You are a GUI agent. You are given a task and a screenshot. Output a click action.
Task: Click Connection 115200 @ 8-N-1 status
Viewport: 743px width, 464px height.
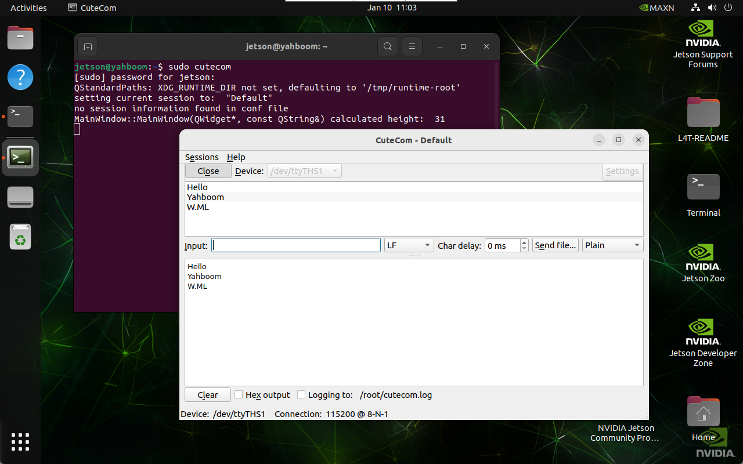click(x=331, y=414)
